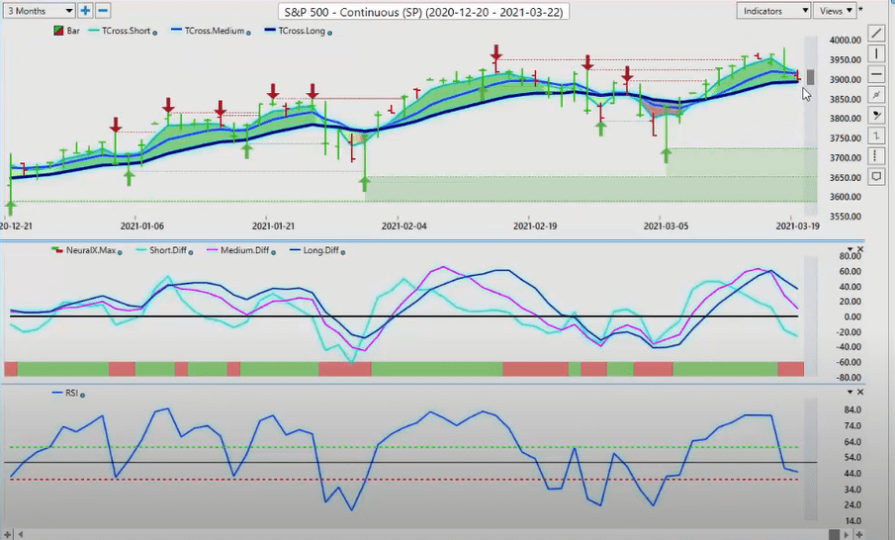Click the 2021-02-04 date axis label
Screen dimensions: 895x540
coord(403,226)
